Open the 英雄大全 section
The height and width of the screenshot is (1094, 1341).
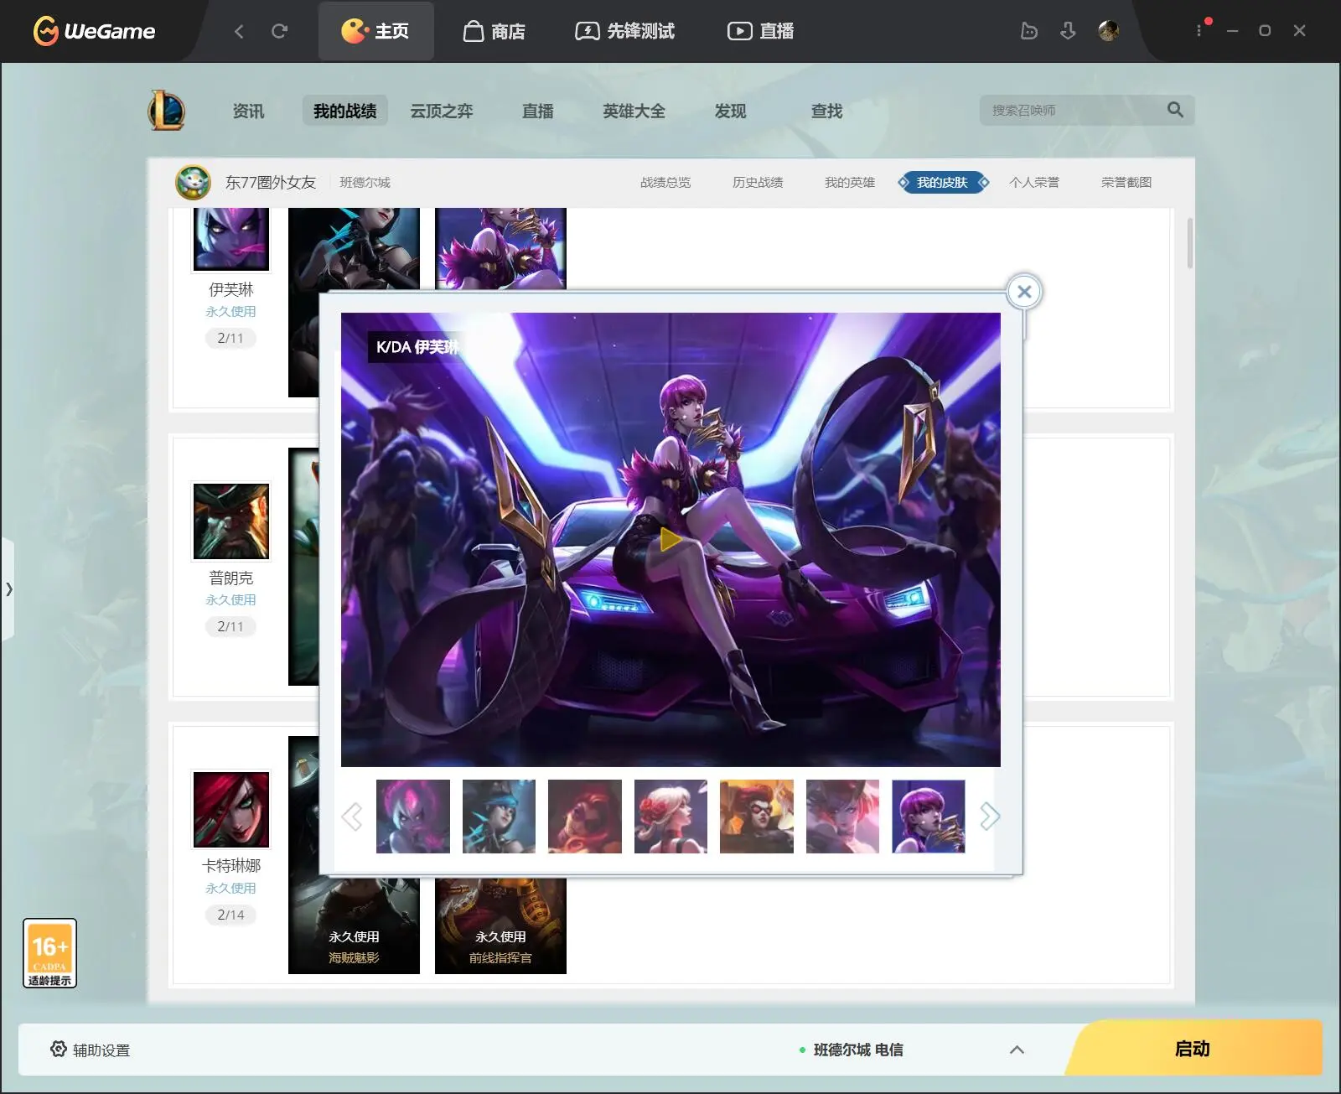click(x=634, y=111)
